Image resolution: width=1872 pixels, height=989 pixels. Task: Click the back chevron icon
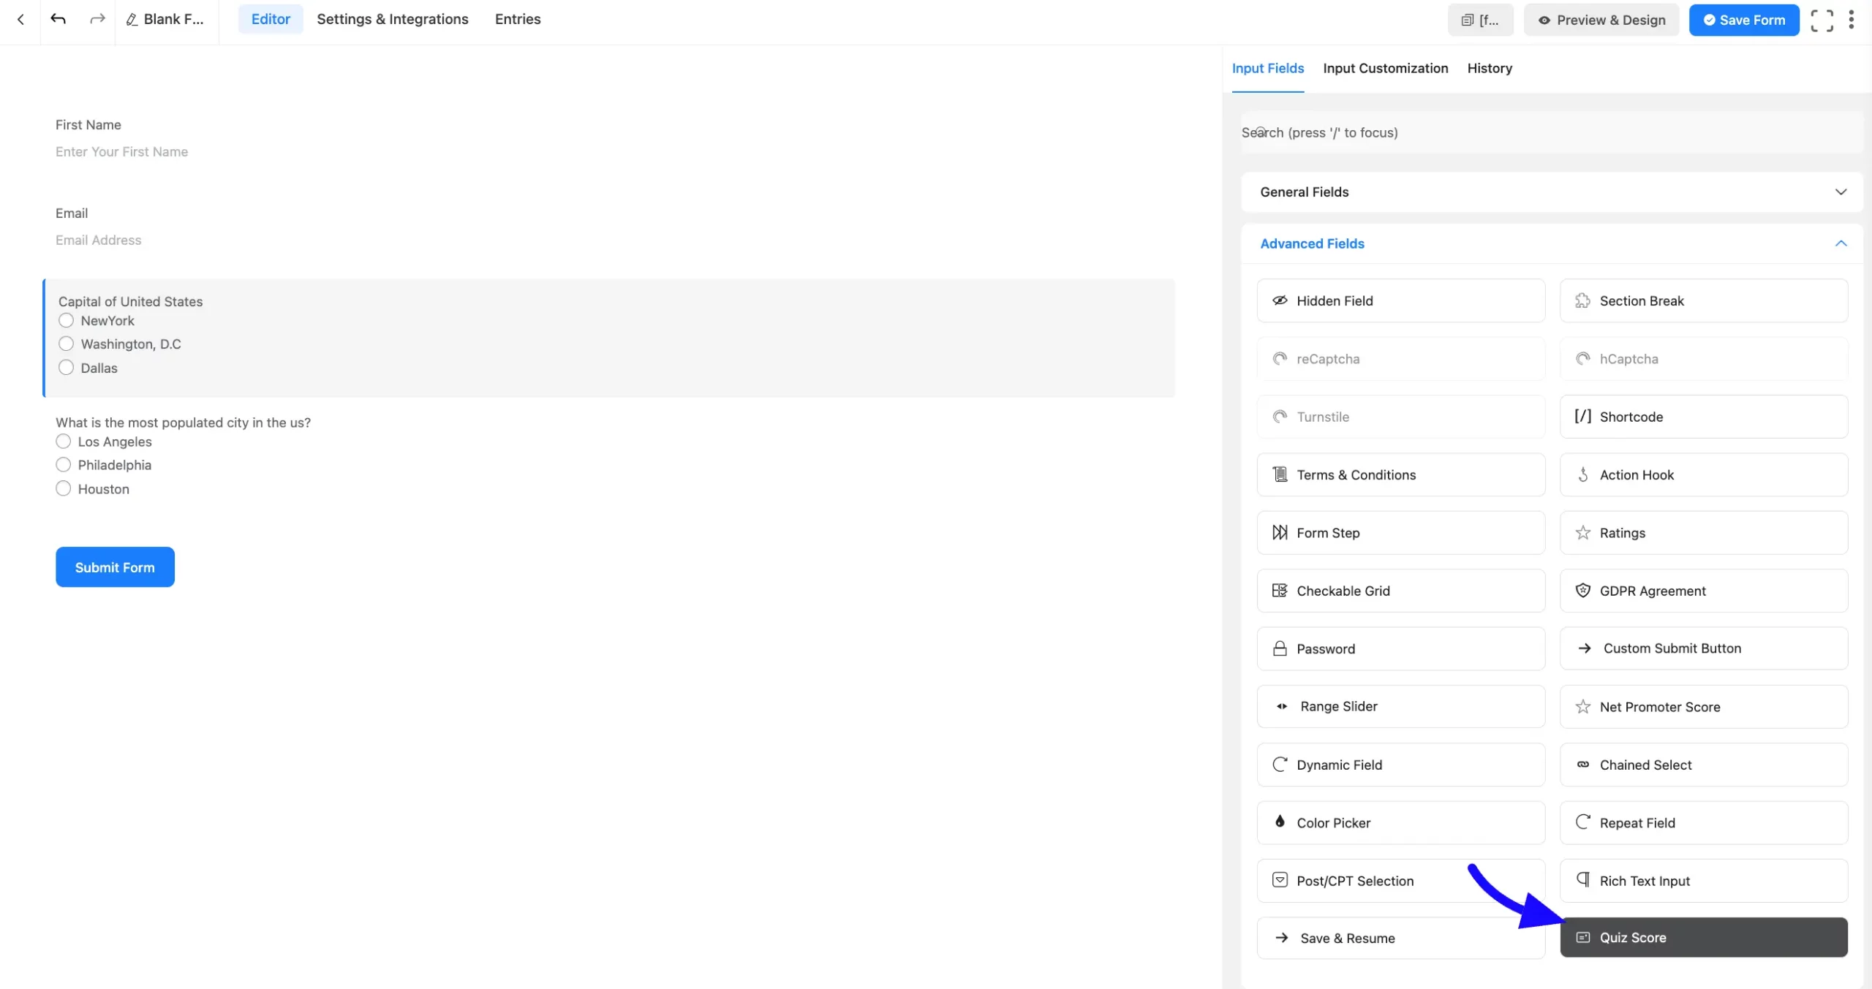pyautogui.click(x=20, y=20)
